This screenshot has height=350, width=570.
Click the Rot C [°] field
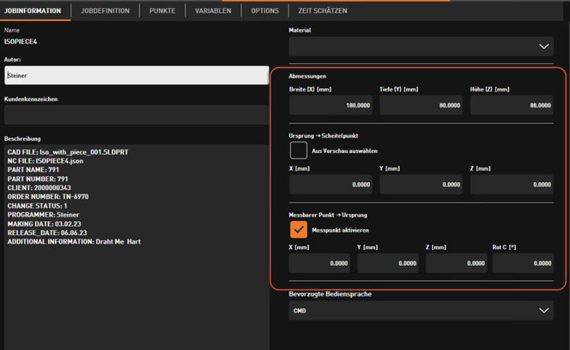click(x=522, y=264)
